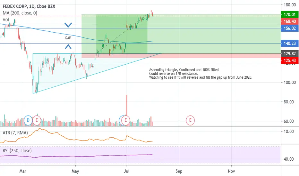Select the GAP text annotation
Viewport: 299px width, 176px height.
[68, 38]
